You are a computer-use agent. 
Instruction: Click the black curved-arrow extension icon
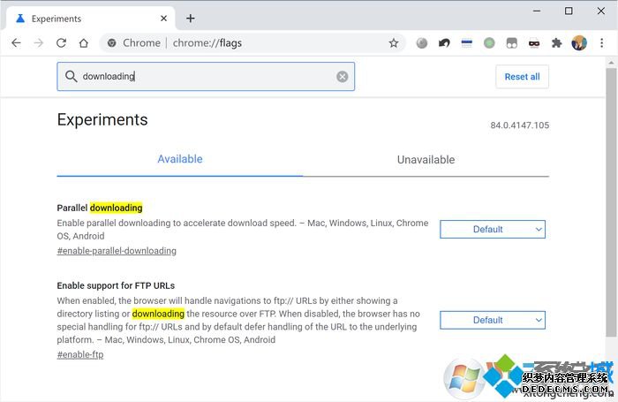coord(444,43)
